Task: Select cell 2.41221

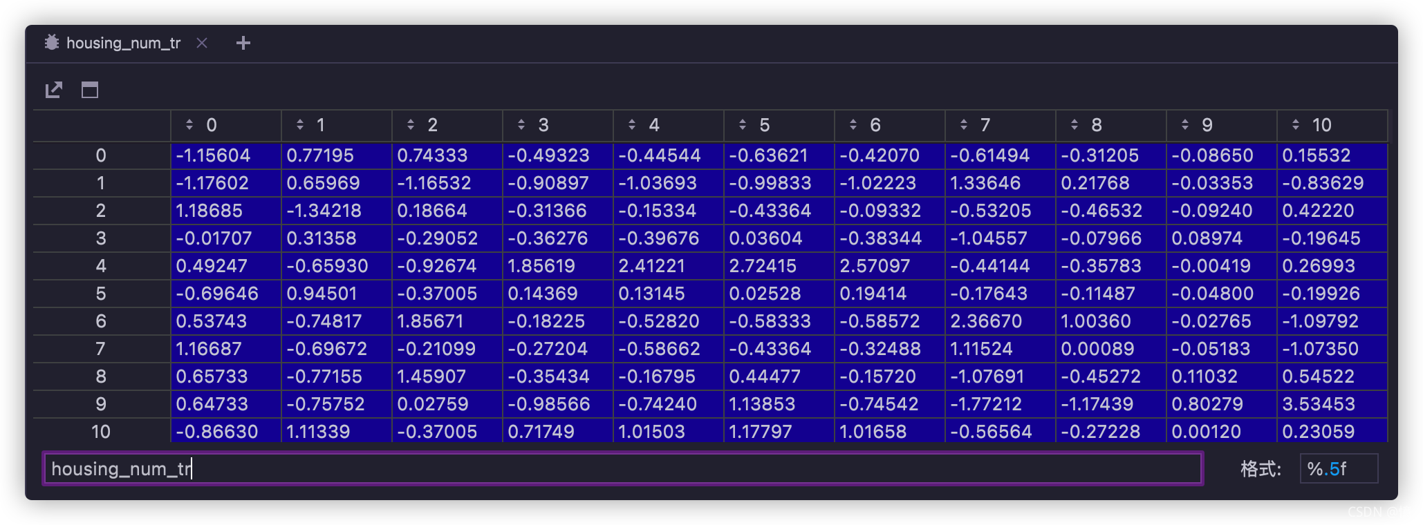Action: [x=669, y=266]
